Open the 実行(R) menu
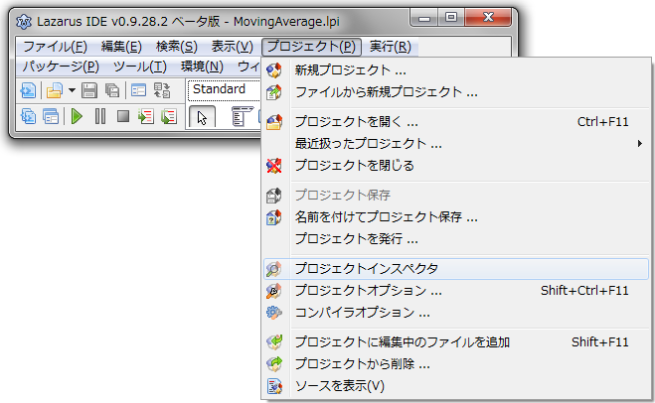The height and width of the screenshot is (403, 655). pyautogui.click(x=391, y=47)
